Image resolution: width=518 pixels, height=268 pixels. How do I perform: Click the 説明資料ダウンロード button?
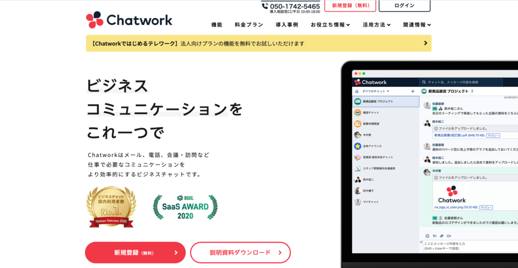[240, 252]
